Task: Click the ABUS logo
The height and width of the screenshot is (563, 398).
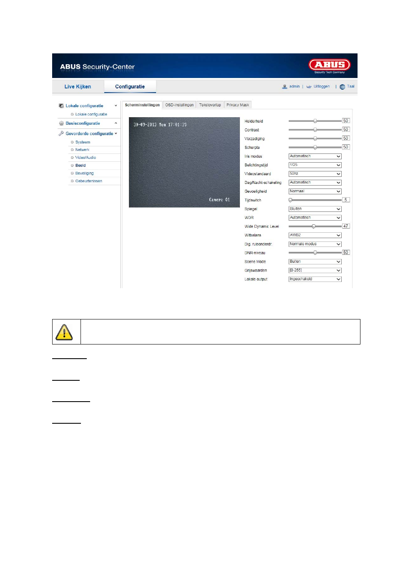Action: tap(330, 65)
